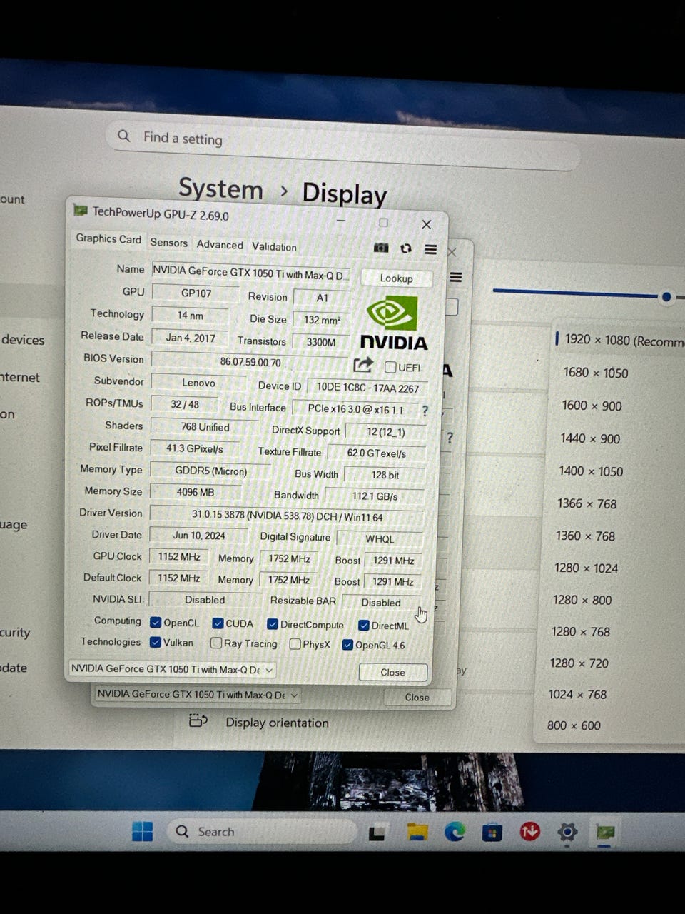The width and height of the screenshot is (685, 914).
Task: Click the BIOS share/export arrow icon
Action: [x=363, y=365]
